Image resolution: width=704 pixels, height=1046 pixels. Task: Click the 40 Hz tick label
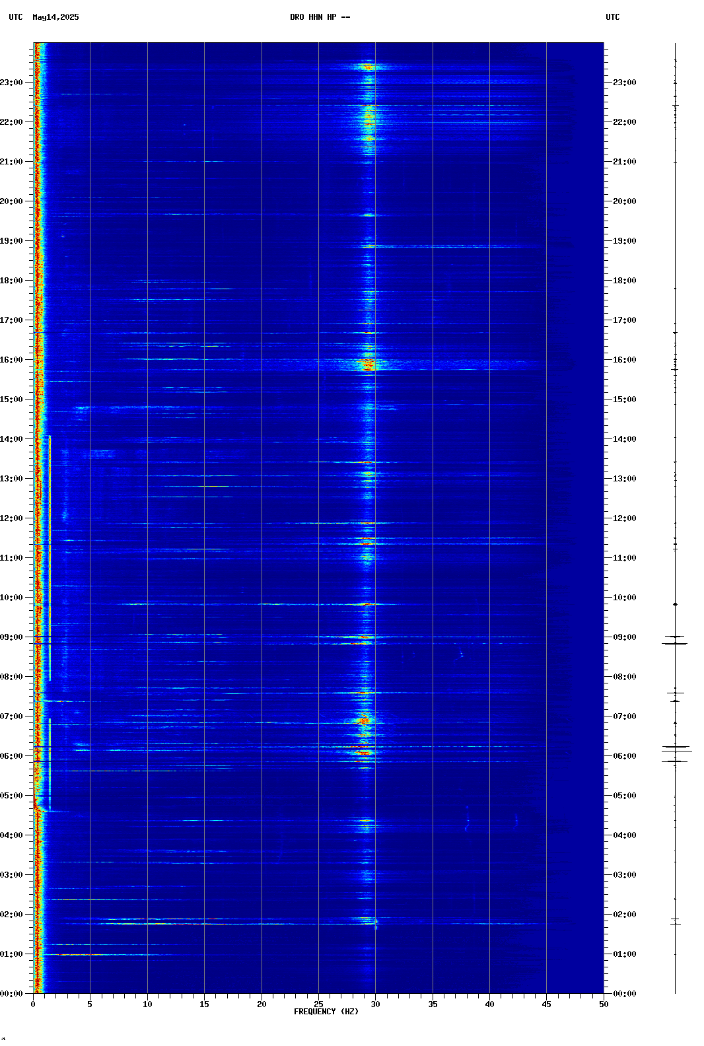[x=489, y=1004]
